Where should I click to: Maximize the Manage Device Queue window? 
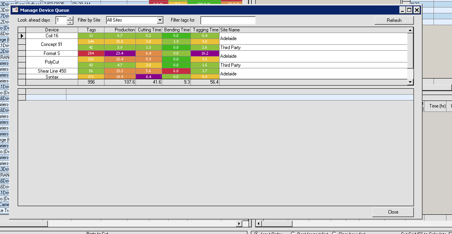(x=409, y=10)
